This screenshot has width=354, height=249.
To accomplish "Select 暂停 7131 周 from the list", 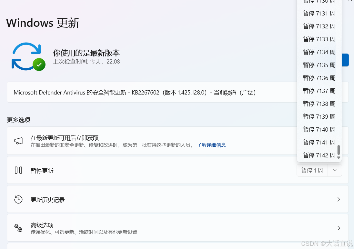I will pyautogui.click(x=319, y=13).
